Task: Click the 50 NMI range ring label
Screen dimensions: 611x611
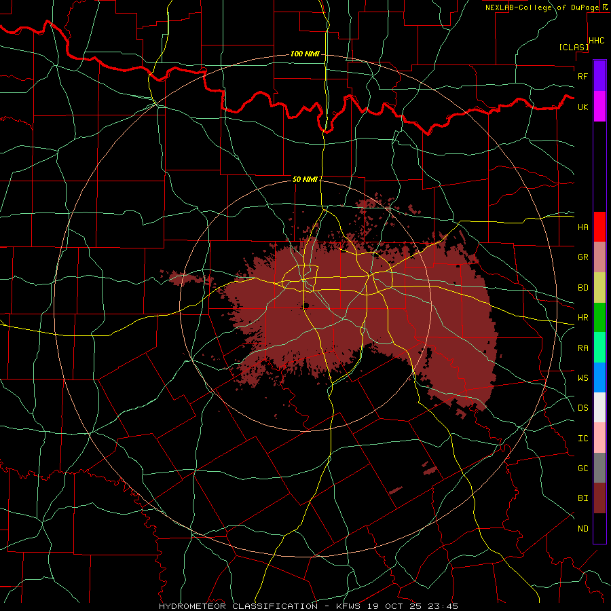Action: point(305,179)
